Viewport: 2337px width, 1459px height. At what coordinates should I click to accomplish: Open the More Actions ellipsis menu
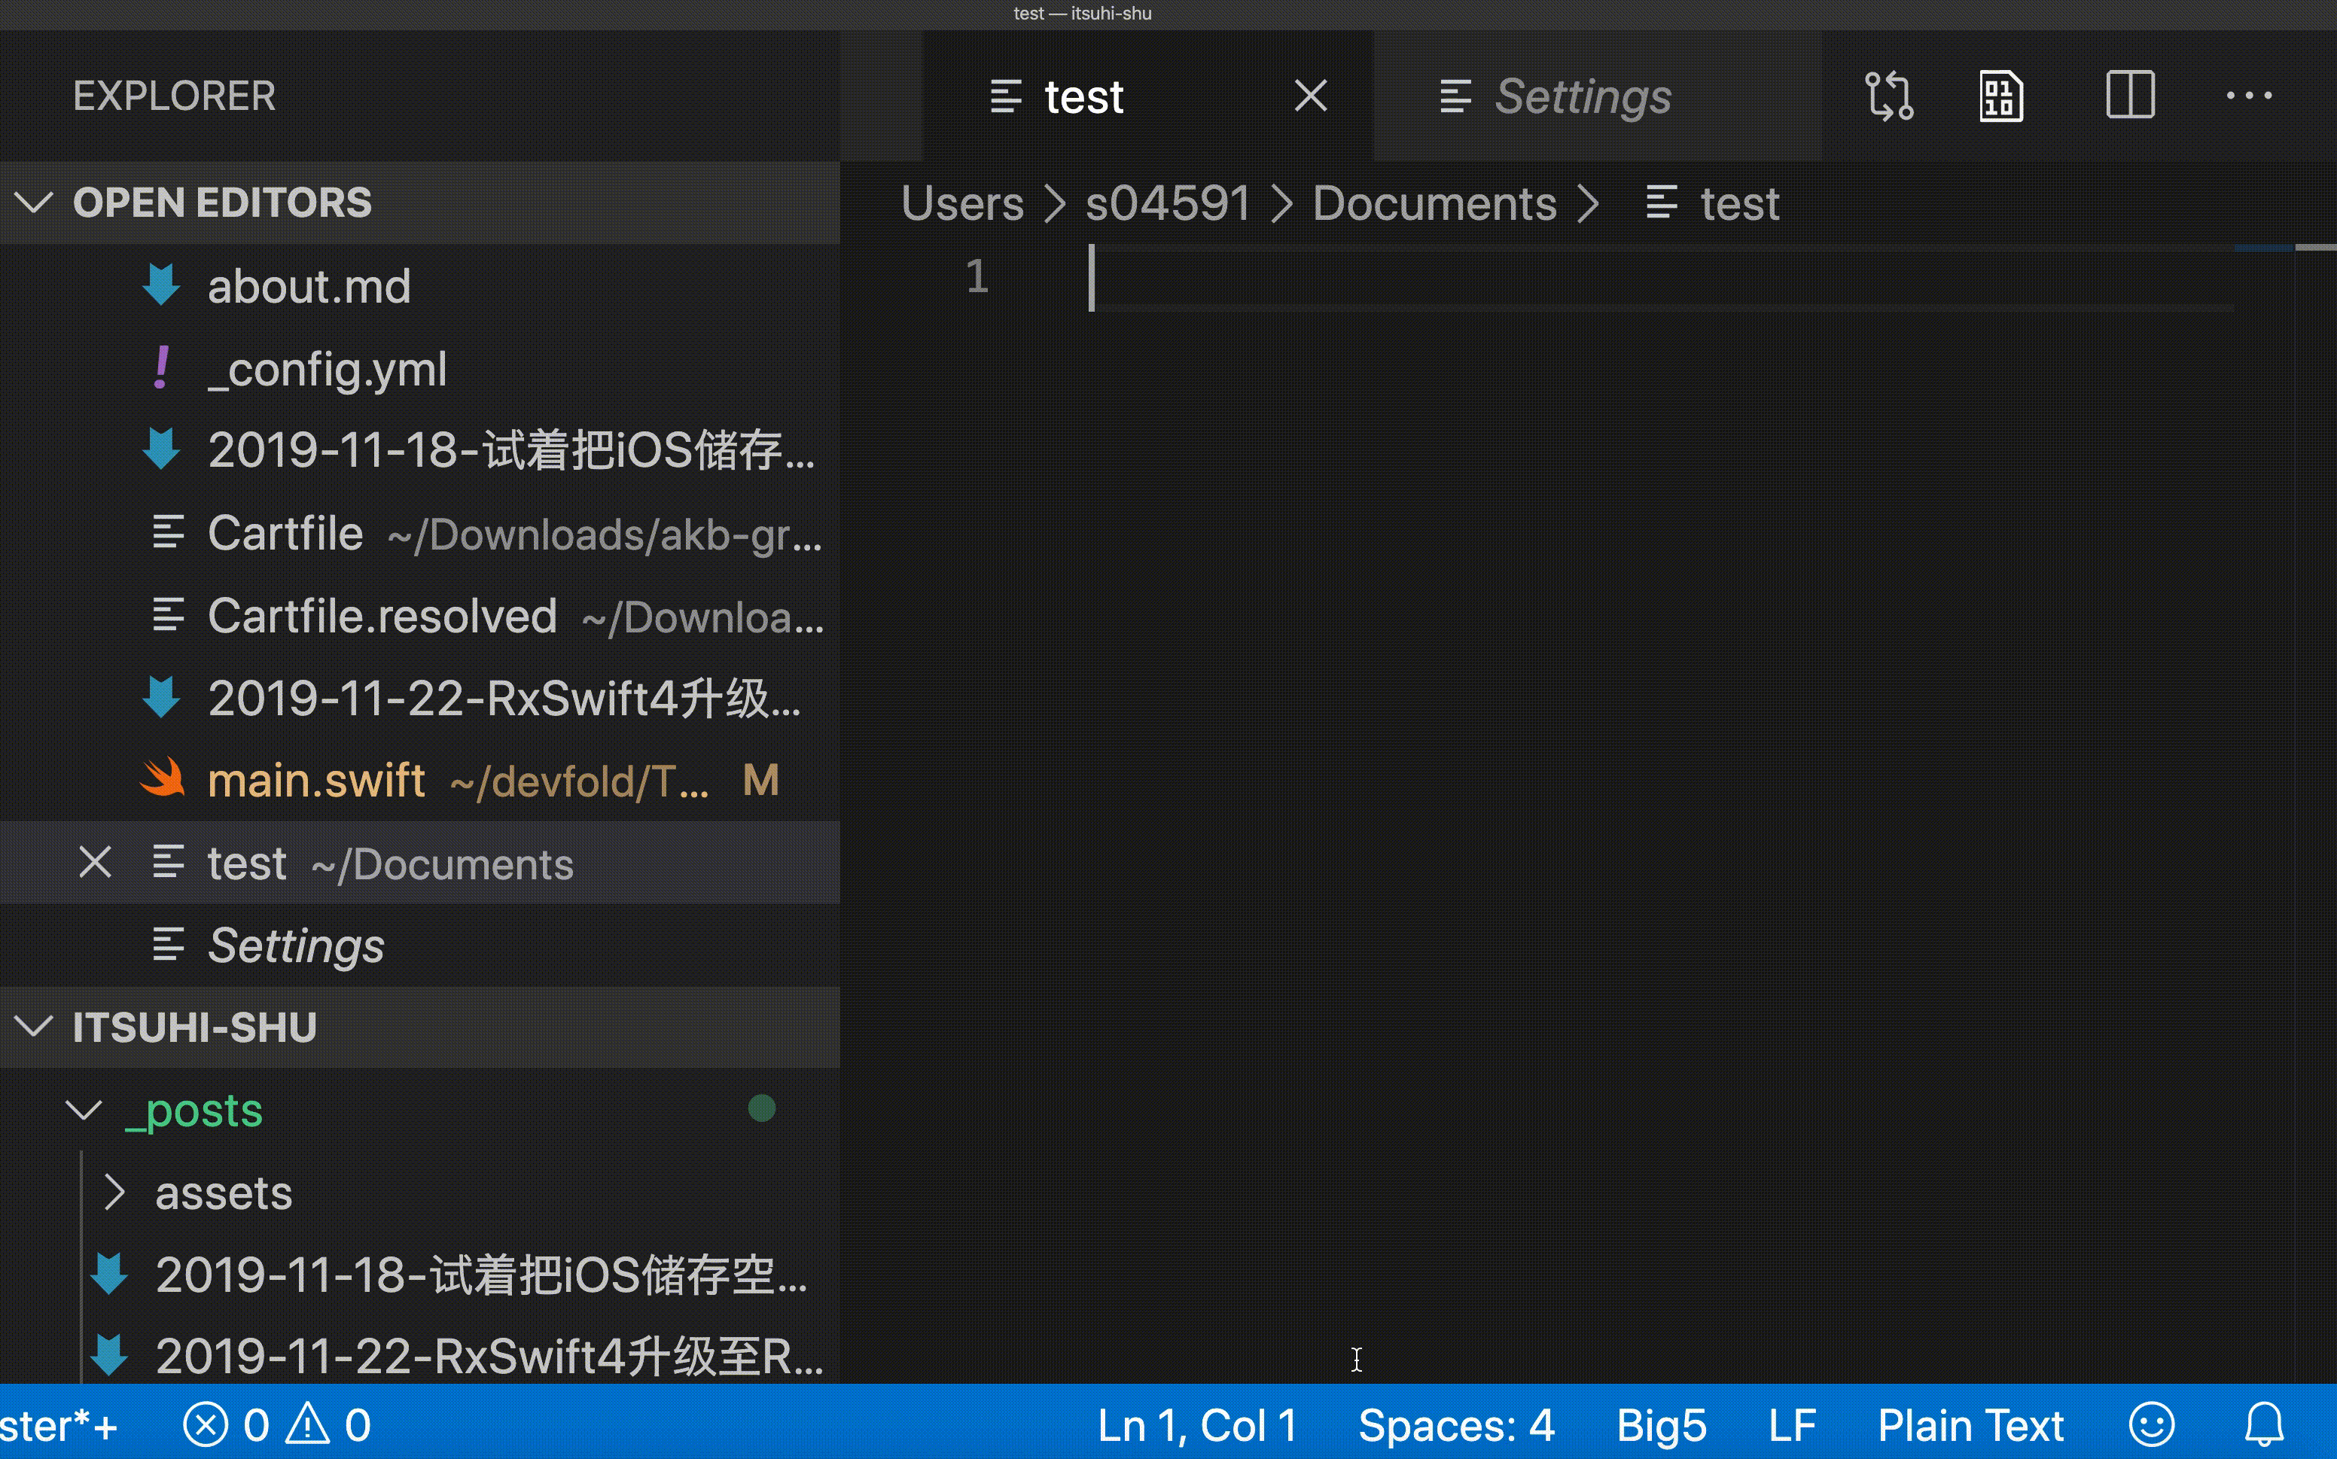[x=2248, y=96]
